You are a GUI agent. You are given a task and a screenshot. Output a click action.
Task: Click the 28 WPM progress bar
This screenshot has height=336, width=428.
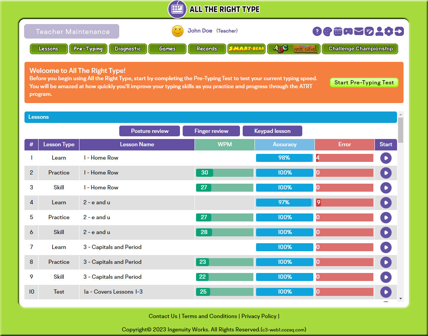click(225, 233)
